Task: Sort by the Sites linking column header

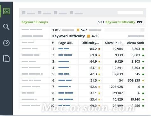Action: pos(114,43)
